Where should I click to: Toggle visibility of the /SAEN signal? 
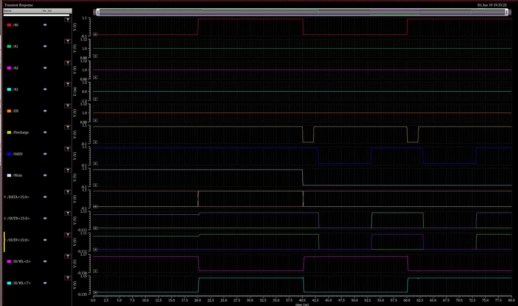[45, 154]
